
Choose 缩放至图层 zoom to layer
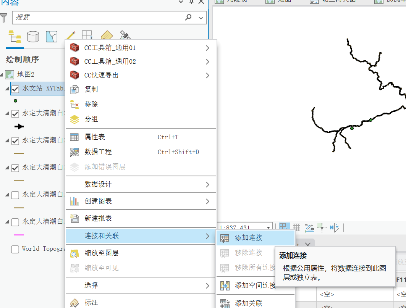141,253
